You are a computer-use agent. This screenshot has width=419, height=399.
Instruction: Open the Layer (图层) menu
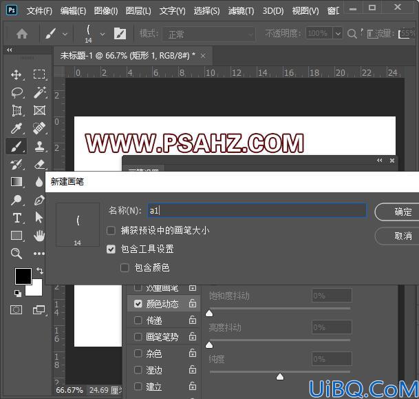click(x=138, y=11)
